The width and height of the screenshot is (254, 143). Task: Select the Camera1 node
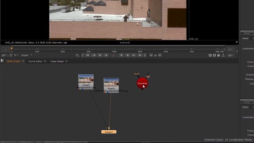(142, 83)
